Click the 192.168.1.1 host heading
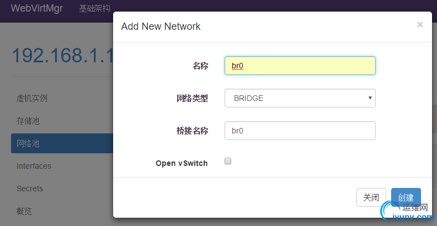 pyautogui.click(x=62, y=56)
